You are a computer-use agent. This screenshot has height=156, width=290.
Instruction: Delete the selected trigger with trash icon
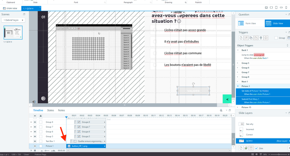pyautogui.click(x=261, y=38)
